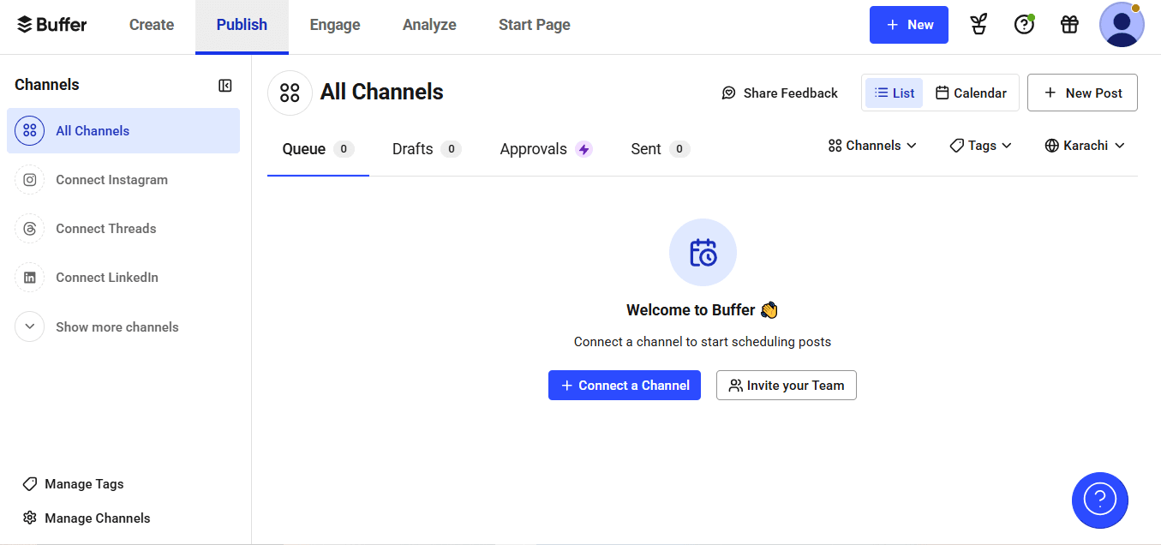Click the plant sprout icon in header

click(x=978, y=25)
